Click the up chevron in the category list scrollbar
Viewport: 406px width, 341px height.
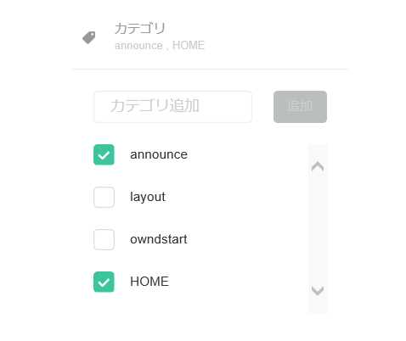click(318, 166)
